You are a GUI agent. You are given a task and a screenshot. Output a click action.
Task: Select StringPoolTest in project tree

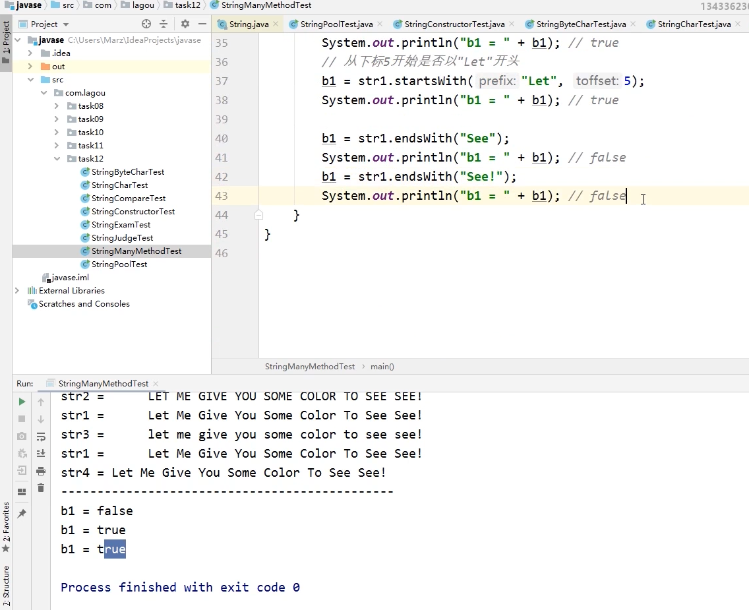(119, 264)
